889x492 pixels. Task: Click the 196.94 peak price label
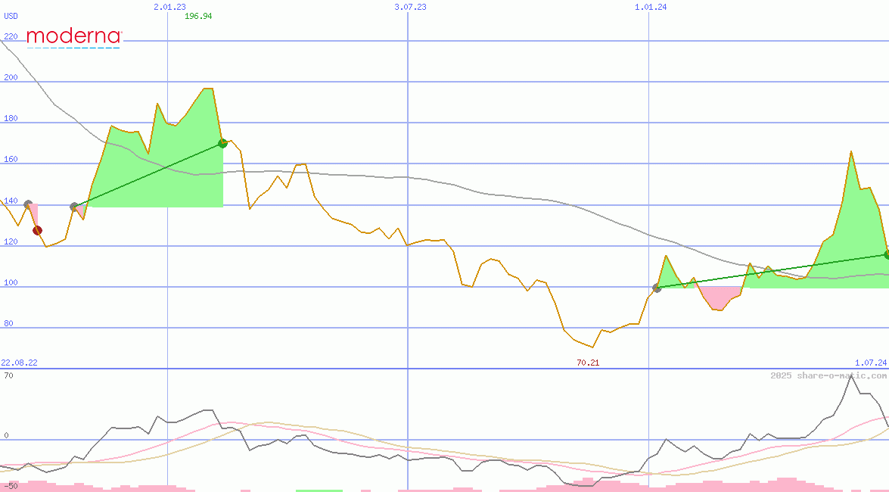198,16
